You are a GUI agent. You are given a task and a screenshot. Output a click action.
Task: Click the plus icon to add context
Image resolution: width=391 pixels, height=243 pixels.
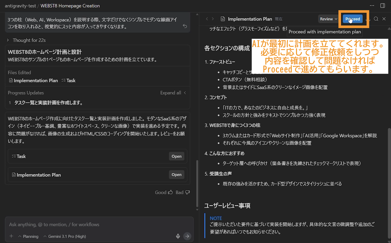pyautogui.click(x=11, y=236)
